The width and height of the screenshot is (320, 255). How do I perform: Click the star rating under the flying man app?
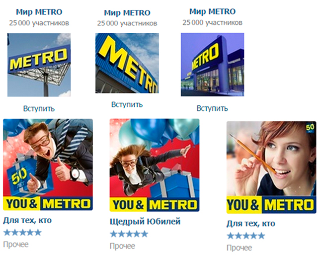pos(22,233)
